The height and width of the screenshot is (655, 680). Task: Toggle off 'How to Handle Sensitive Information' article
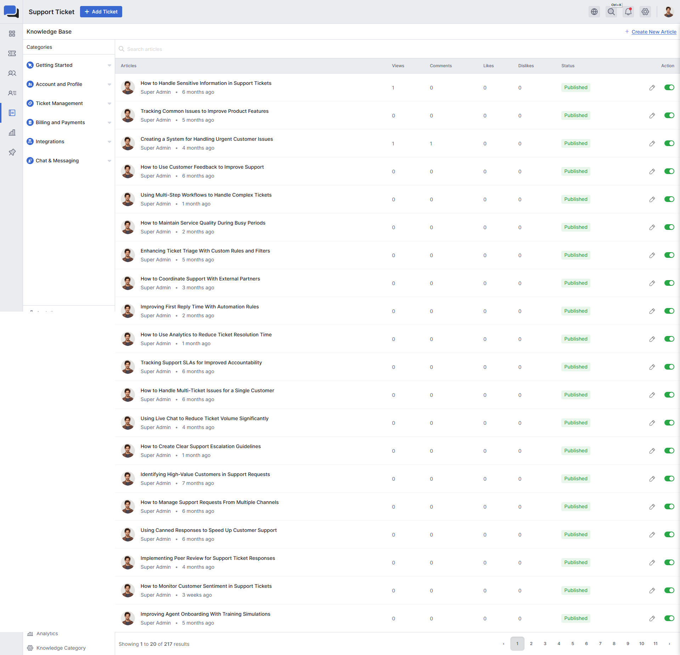669,87
